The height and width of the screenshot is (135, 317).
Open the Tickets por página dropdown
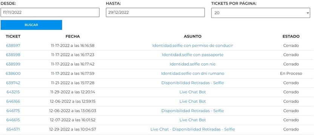[x=261, y=13]
